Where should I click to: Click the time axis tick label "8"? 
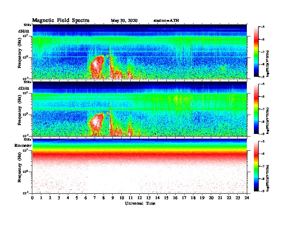(x=104, y=198)
